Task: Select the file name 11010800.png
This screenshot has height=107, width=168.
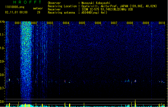Action: click(x=15, y=7)
